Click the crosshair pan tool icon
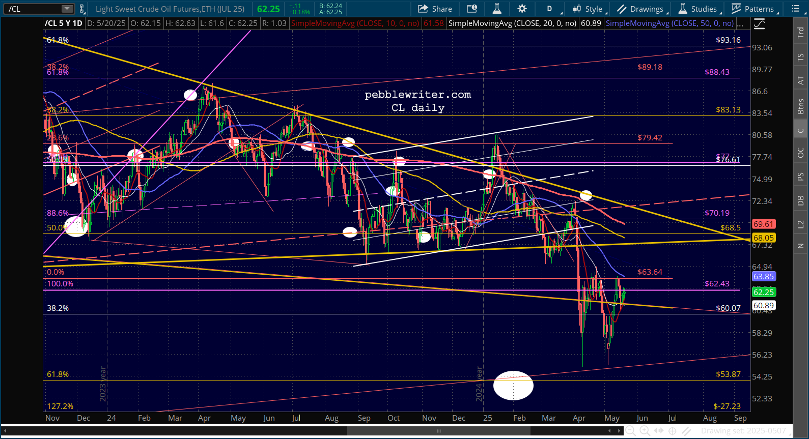 tap(672, 431)
